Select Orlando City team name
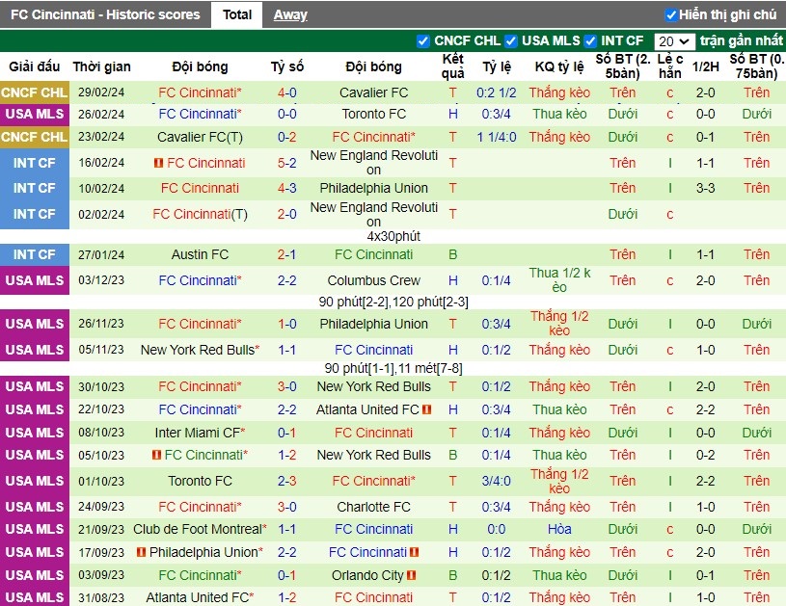Screen dimensions: 786x606 367,575
